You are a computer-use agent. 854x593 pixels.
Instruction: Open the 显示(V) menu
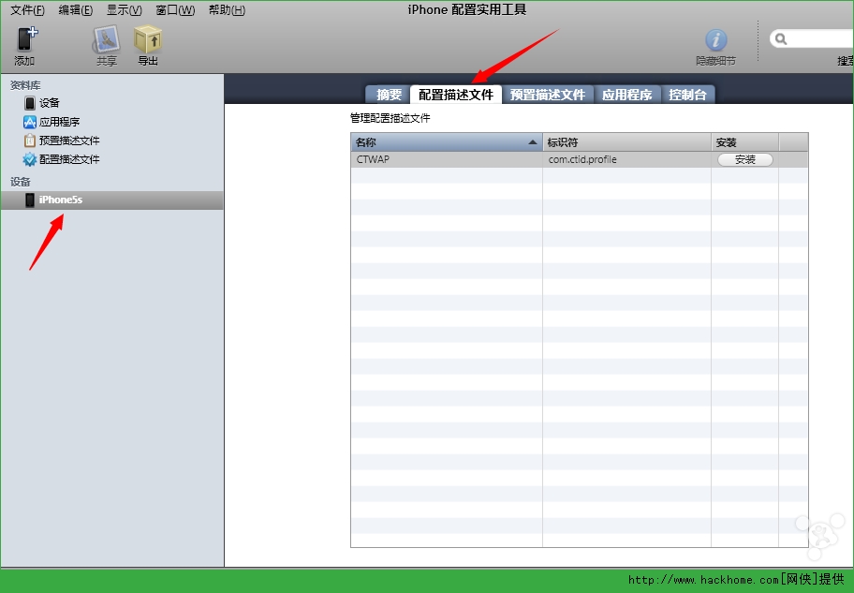coord(125,10)
